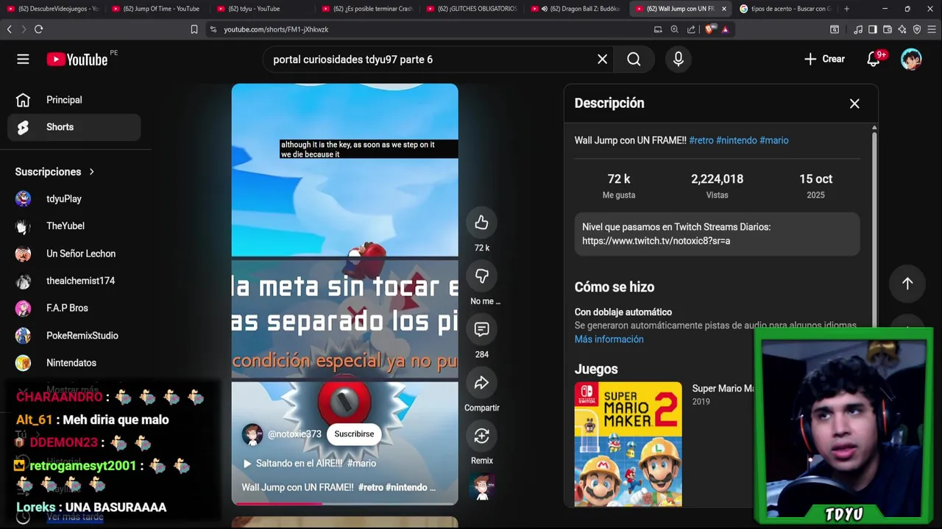
Task: Open the account avatar menu
Action: click(x=911, y=60)
